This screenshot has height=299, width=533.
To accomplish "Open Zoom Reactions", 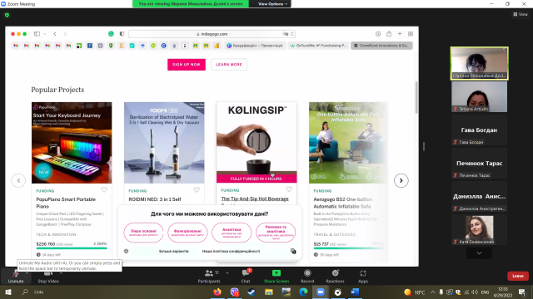I will click(x=335, y=277).
